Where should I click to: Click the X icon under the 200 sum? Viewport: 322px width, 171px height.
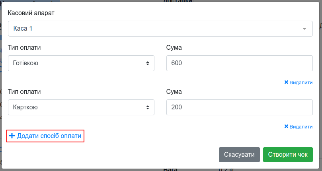pos(286,126)
